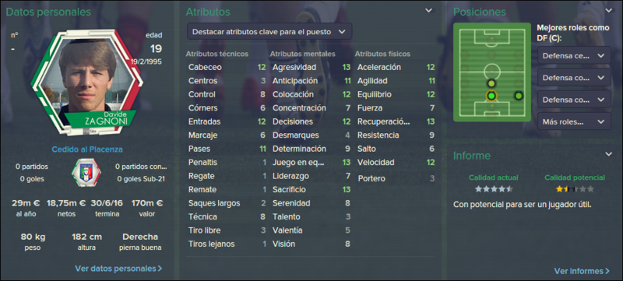Open the second Defensa co... role dropdown
The image size is (623, 281).
tap(574, 77)
